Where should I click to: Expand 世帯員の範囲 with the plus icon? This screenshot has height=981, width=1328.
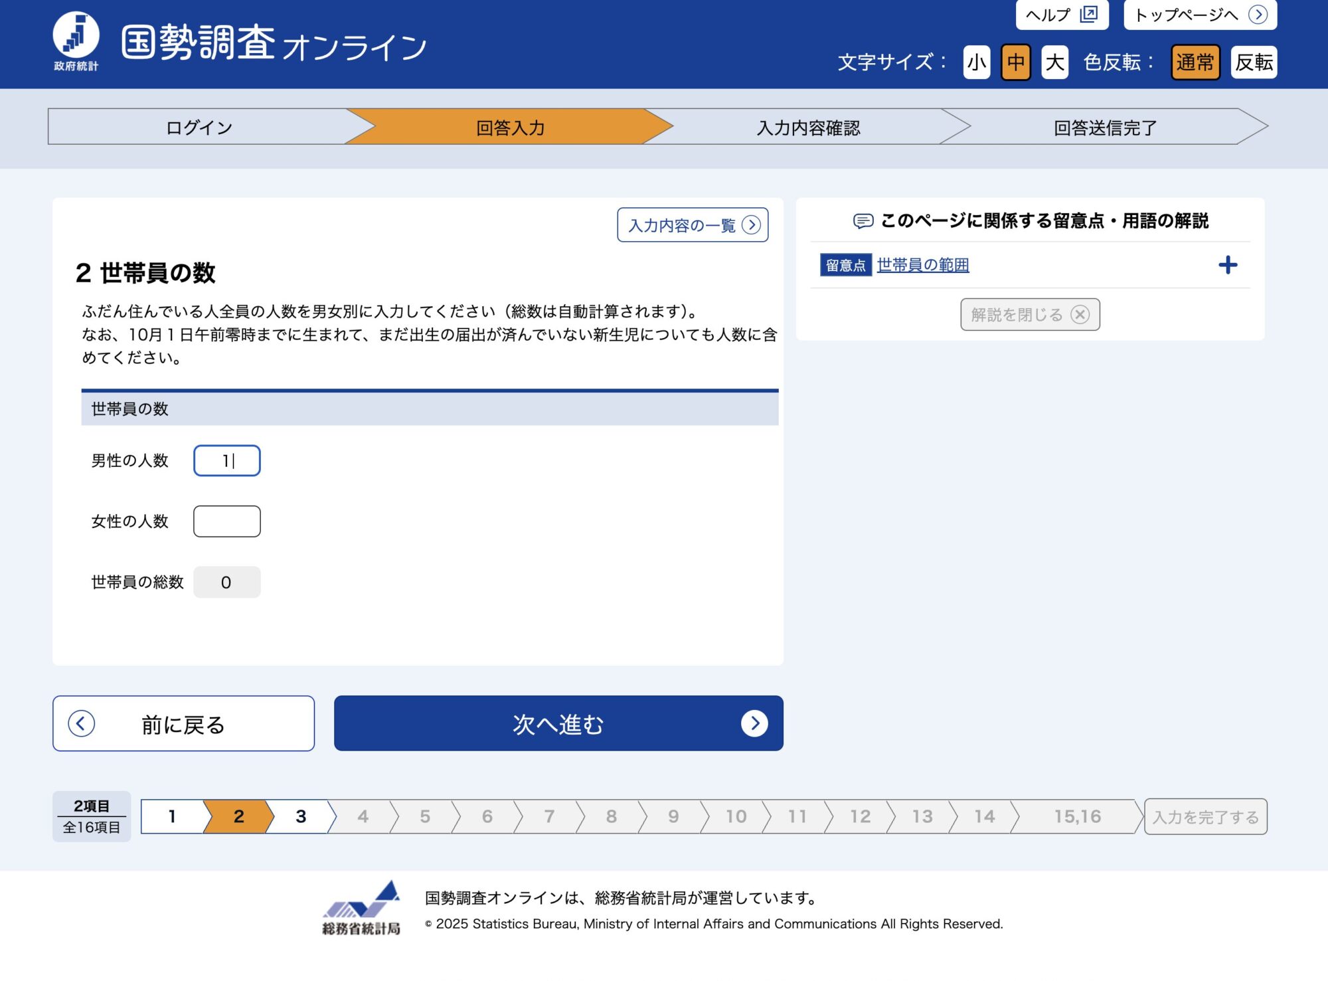1228,265
